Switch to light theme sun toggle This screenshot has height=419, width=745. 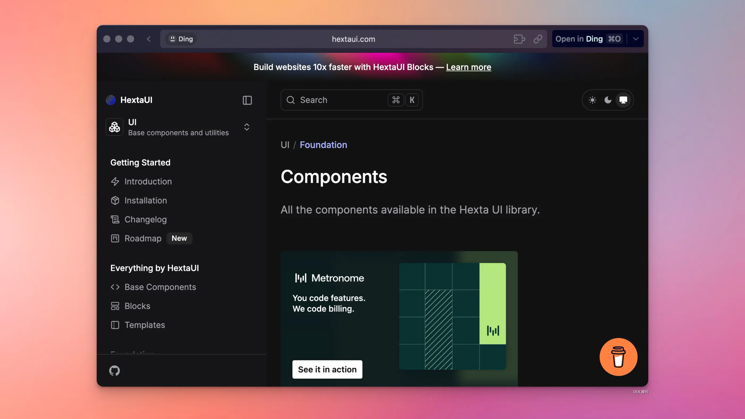pos(592,100)
